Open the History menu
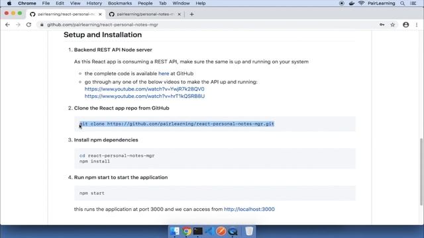 pos(94,3)
